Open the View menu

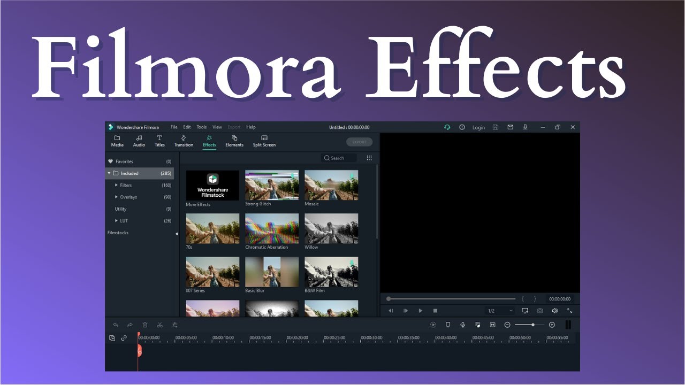point(217,127)
